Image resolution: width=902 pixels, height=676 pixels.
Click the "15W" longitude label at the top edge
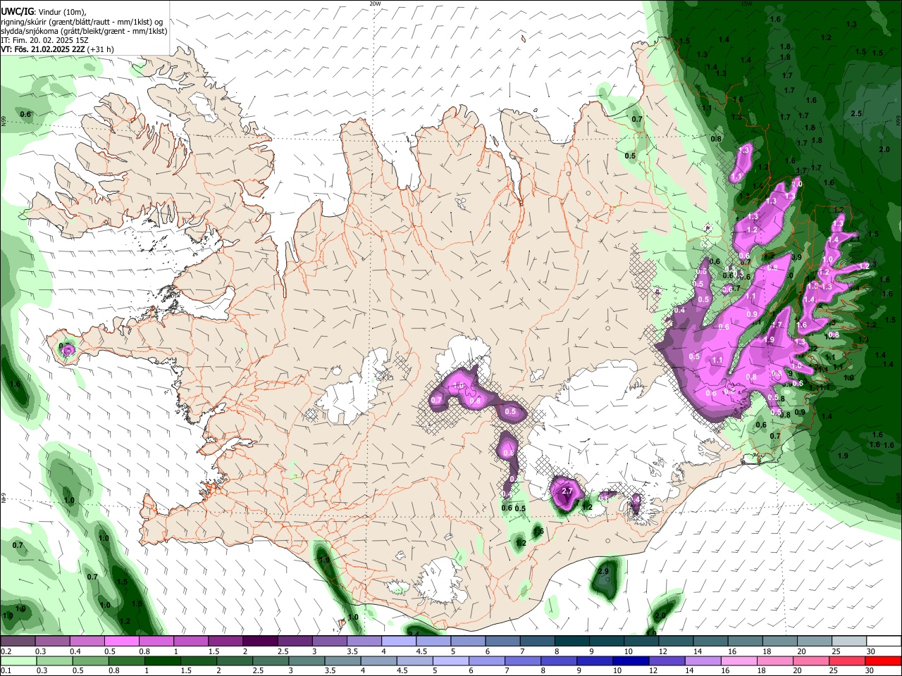(746, 4)
